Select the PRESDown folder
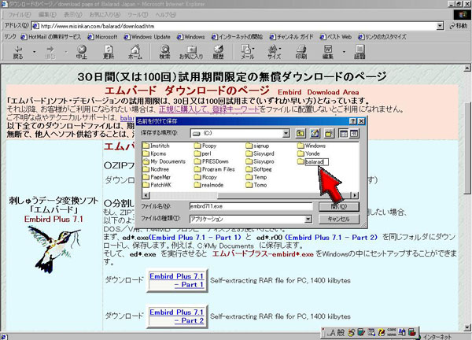Image resolution: width=472 pixels, height=340 pixels. click(212, 161)
